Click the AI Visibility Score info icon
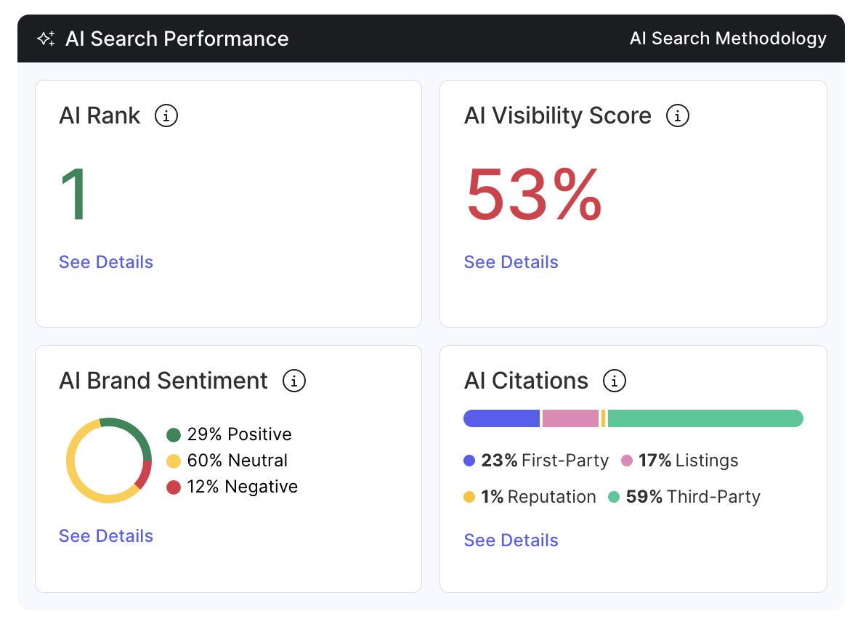This screenshot has height=632, width=863. pyautogui.click(x=678, y=116)
